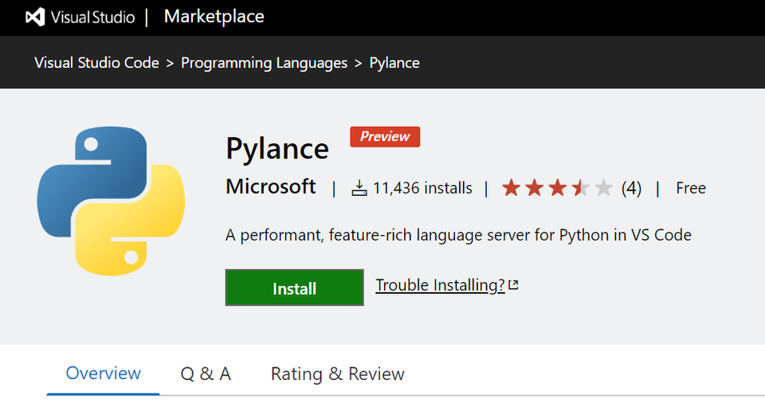Open the Rating & Review tab
Viewport: 765px width, 407px height.
[x=337, y=374]
